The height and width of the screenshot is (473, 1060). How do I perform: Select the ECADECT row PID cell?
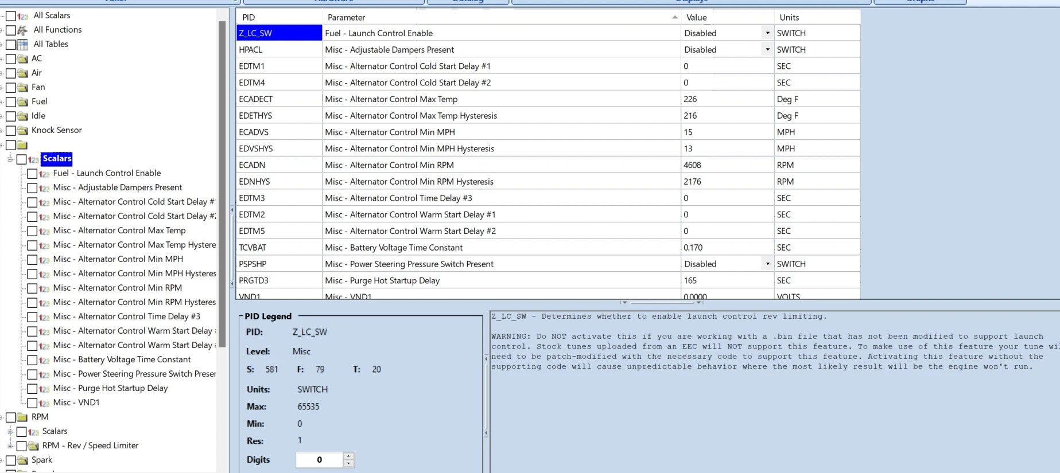[x=279, y=99]
